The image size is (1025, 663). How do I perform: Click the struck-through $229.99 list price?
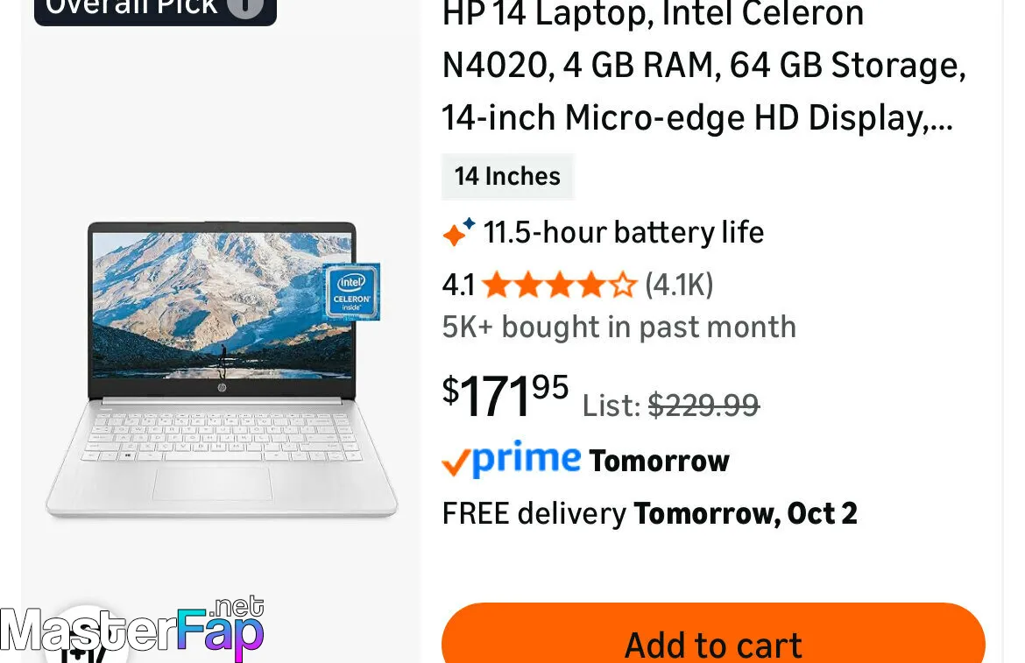tap(703, 405)
